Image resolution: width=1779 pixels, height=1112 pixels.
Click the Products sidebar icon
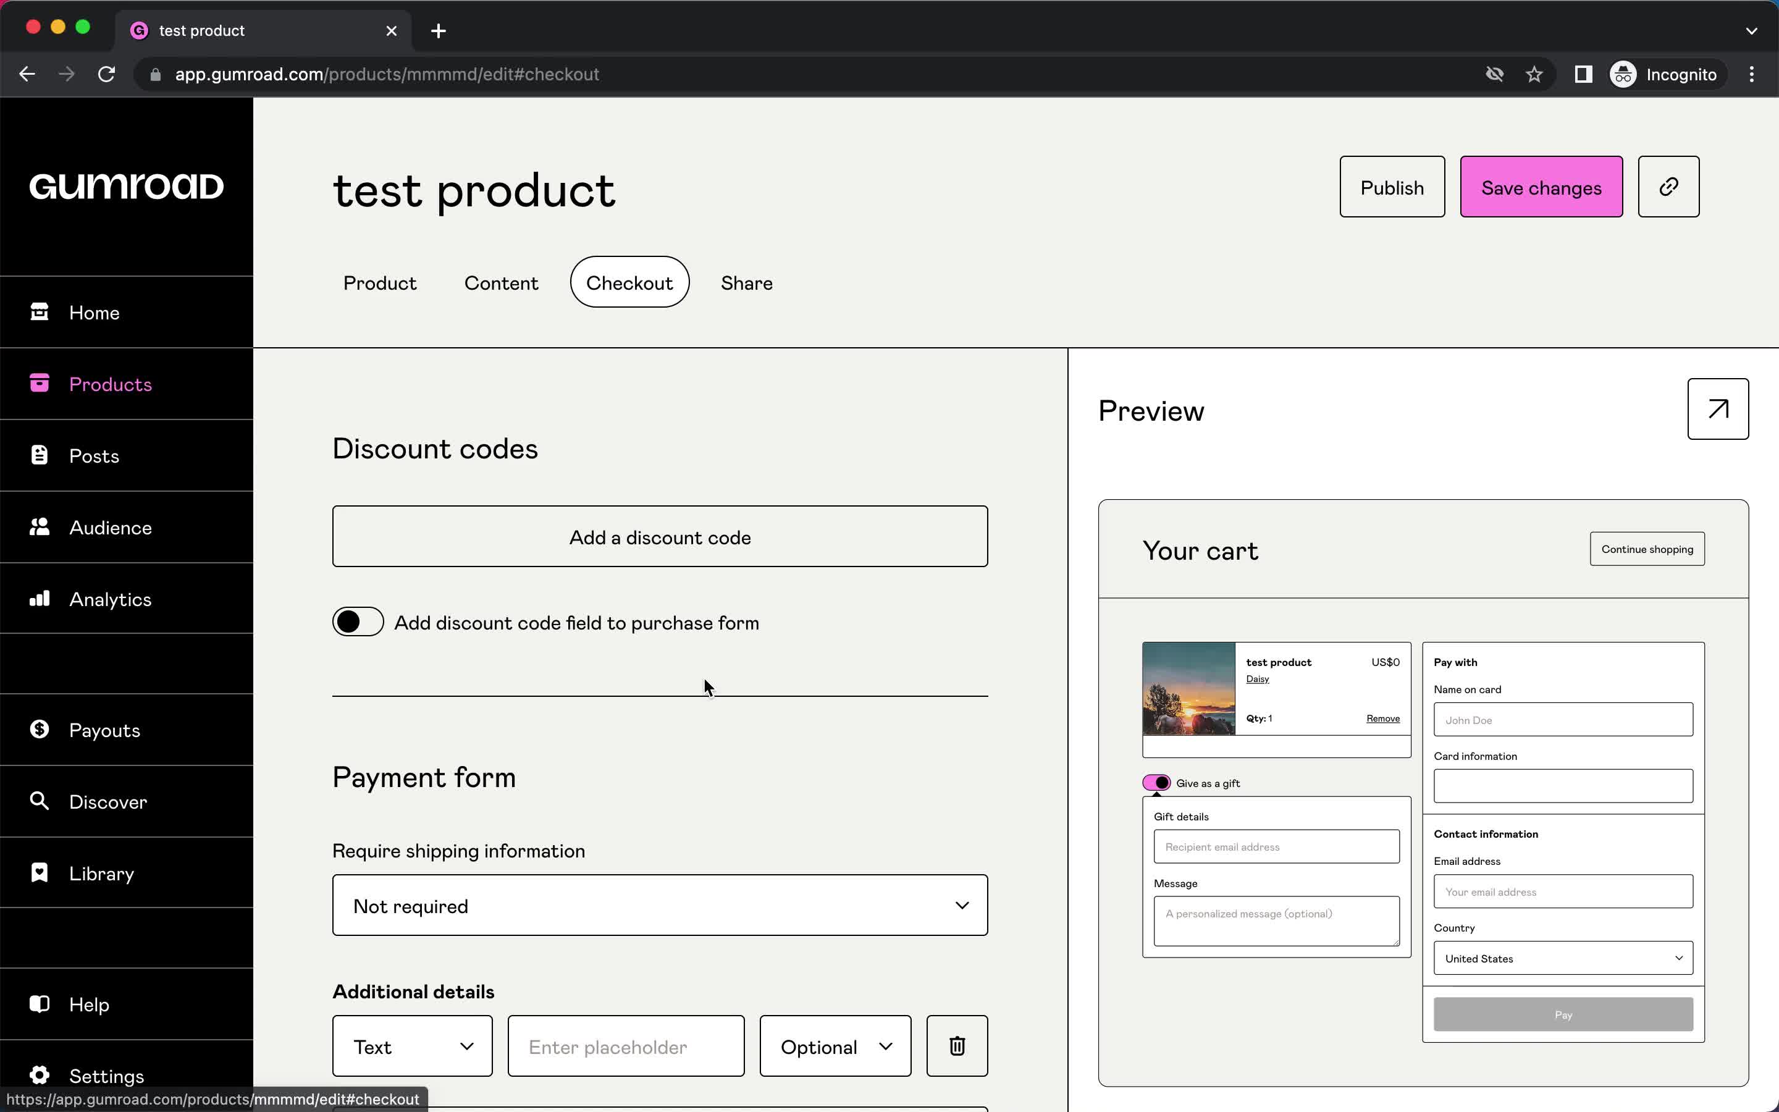[x=38, y=383]
